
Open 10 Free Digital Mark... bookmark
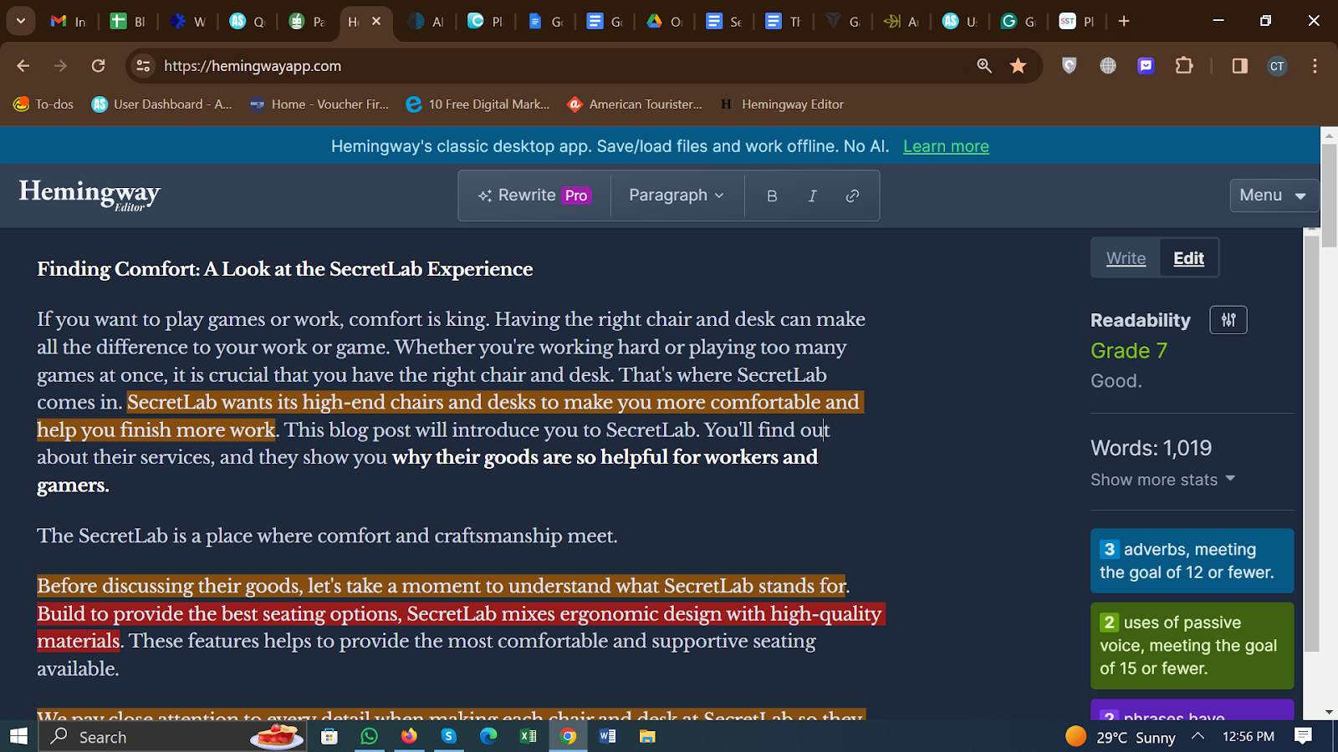tap(477, 104)
